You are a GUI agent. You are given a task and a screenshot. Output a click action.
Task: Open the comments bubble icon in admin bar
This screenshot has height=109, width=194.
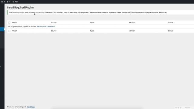click(x=8, y=2)
